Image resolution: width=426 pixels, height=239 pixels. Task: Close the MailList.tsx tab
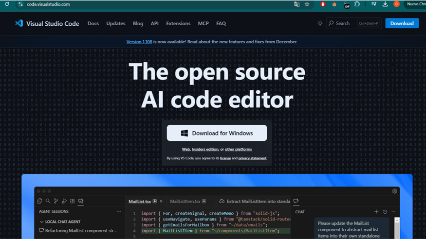click(x=161, y=201)
